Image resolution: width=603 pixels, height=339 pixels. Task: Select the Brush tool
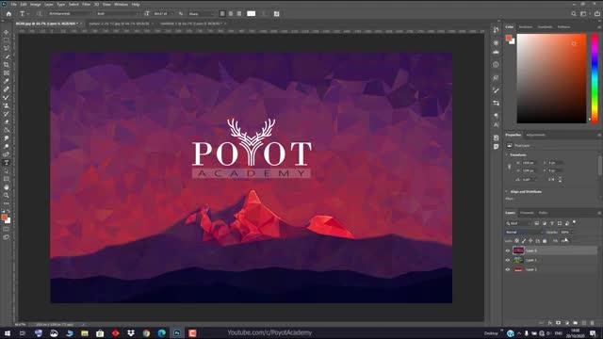pyautogui.click(x=7, y=97)
